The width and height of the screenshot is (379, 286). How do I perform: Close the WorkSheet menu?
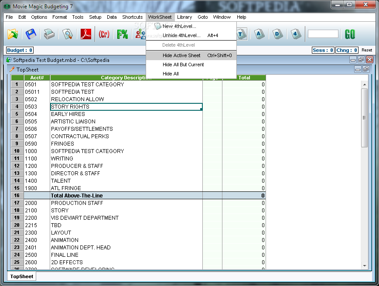tap(160, 17)
